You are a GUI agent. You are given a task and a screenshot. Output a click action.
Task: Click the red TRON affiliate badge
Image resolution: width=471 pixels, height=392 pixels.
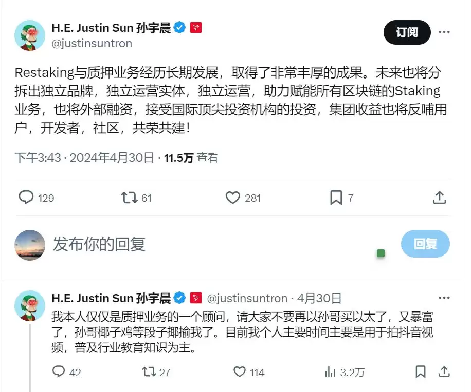(196, 28)
